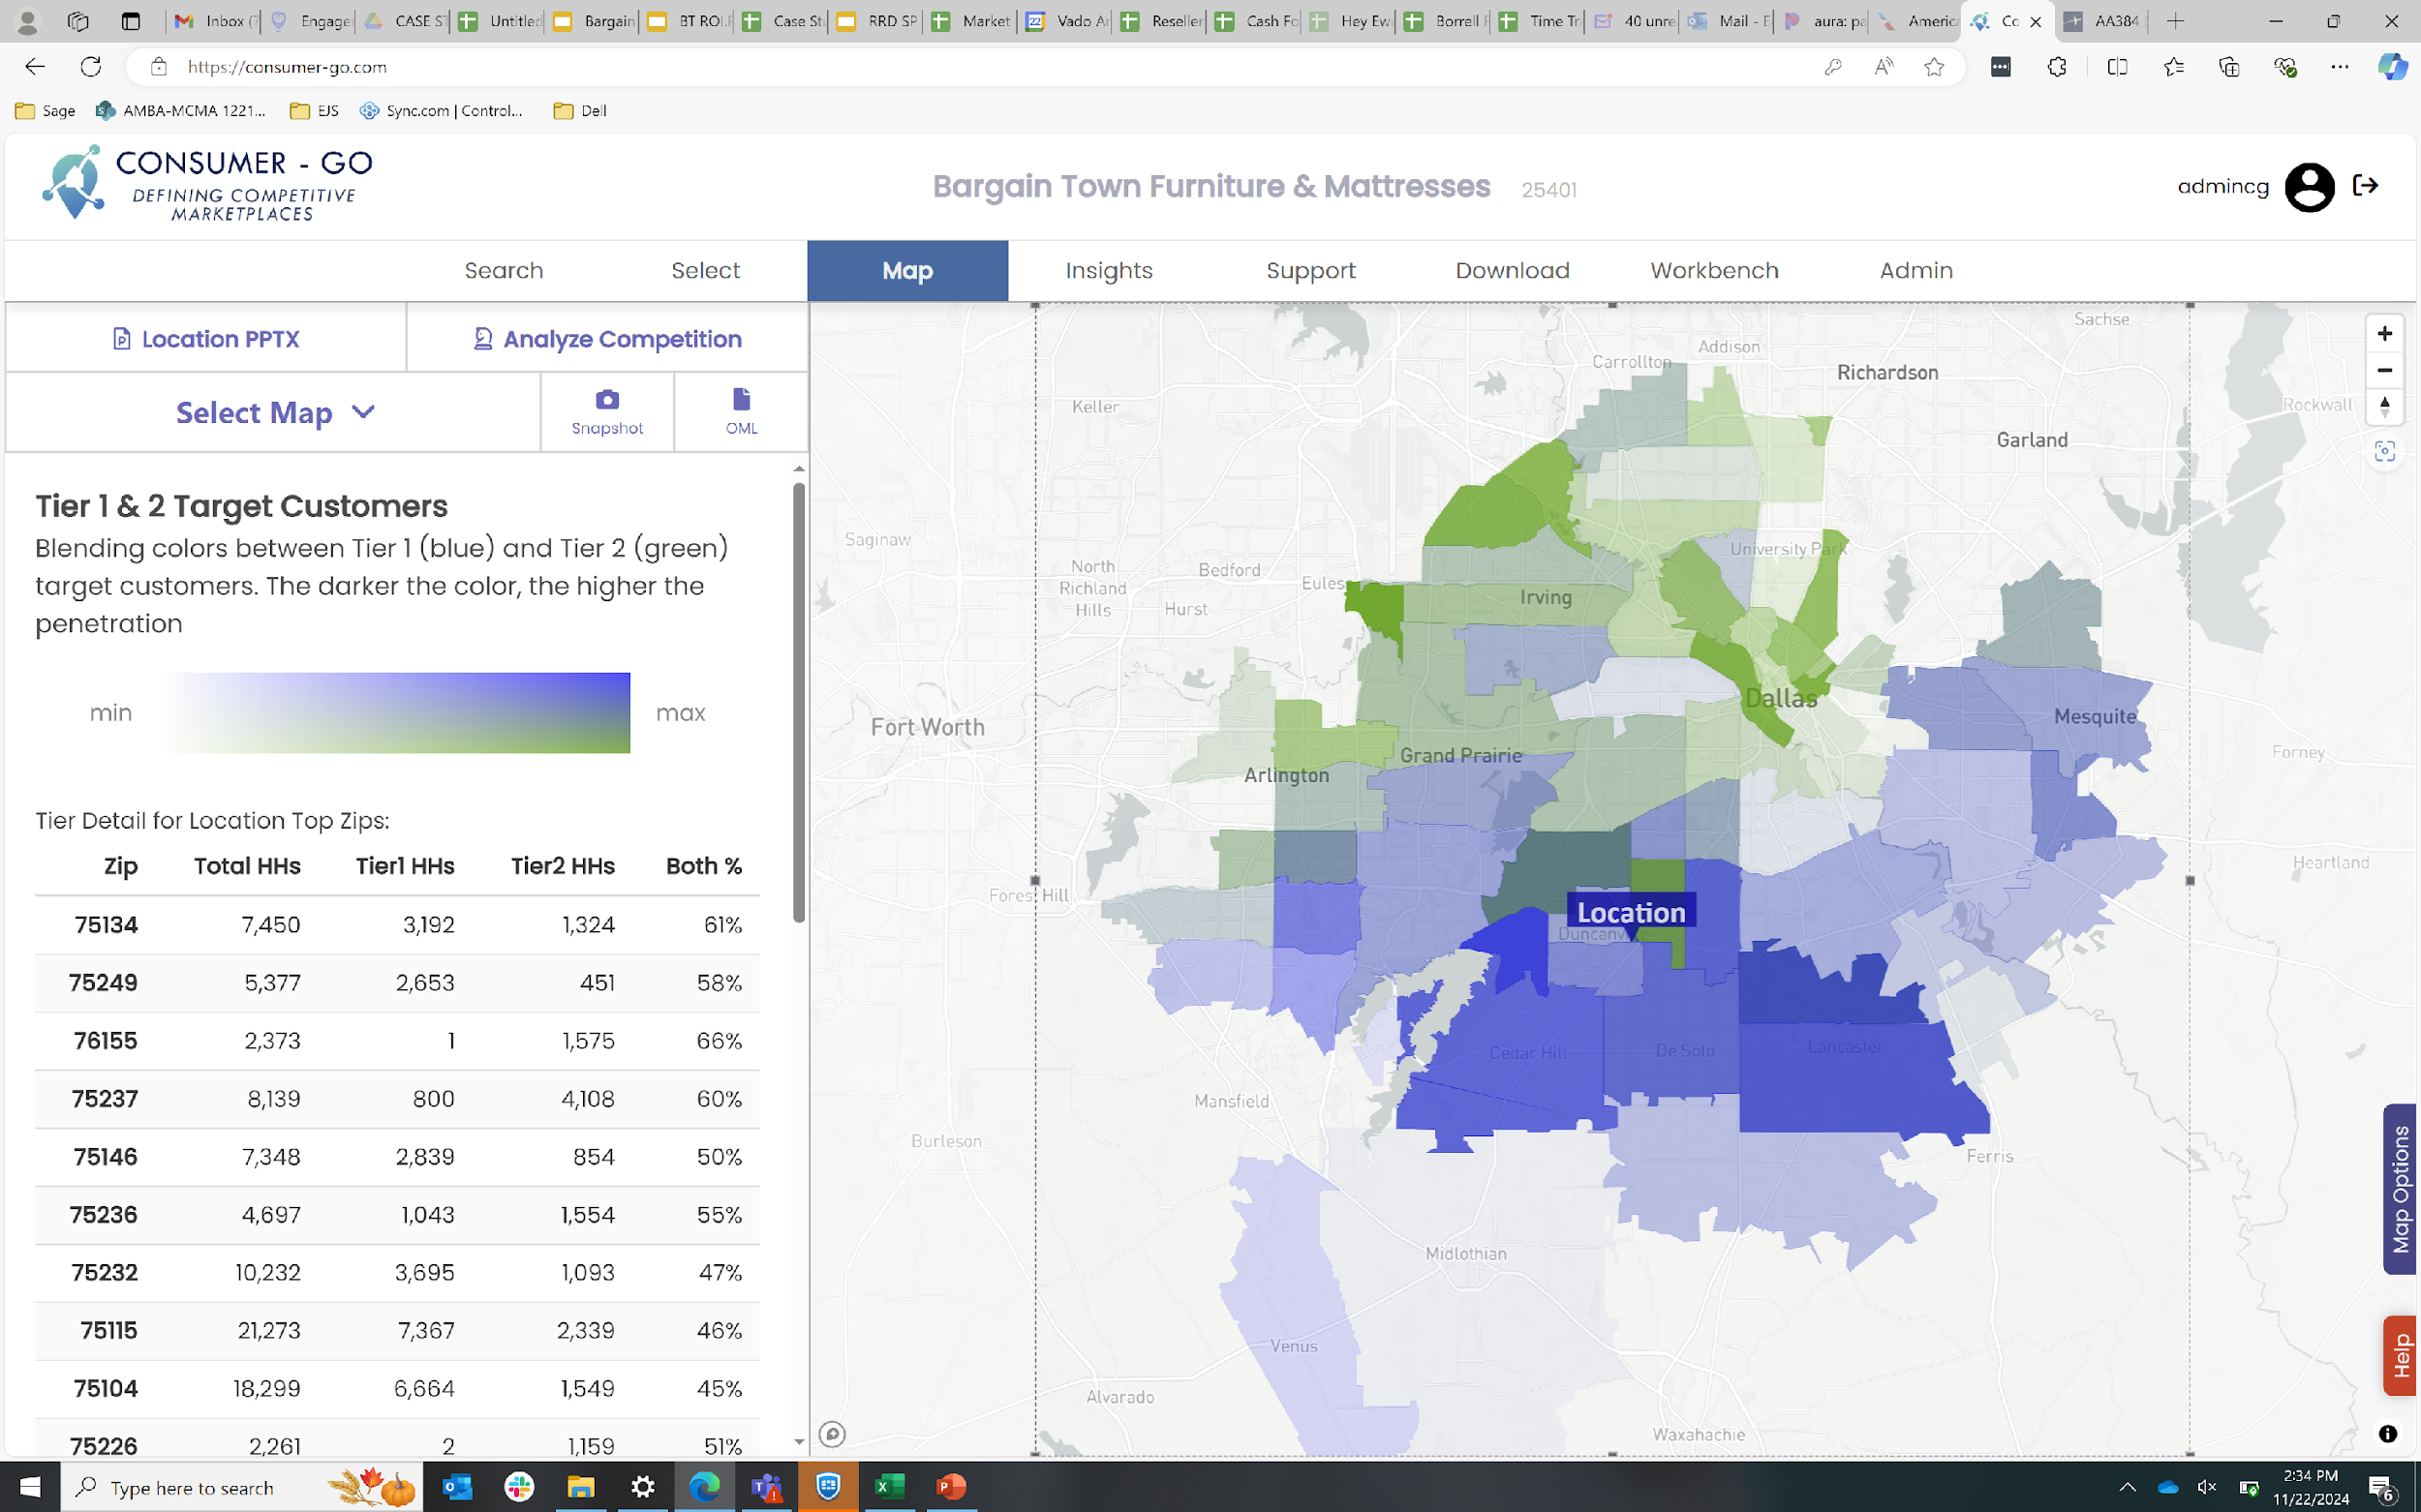Add this page to favorites
Screen dimensions: 2421x1512
pos(1935,67)
